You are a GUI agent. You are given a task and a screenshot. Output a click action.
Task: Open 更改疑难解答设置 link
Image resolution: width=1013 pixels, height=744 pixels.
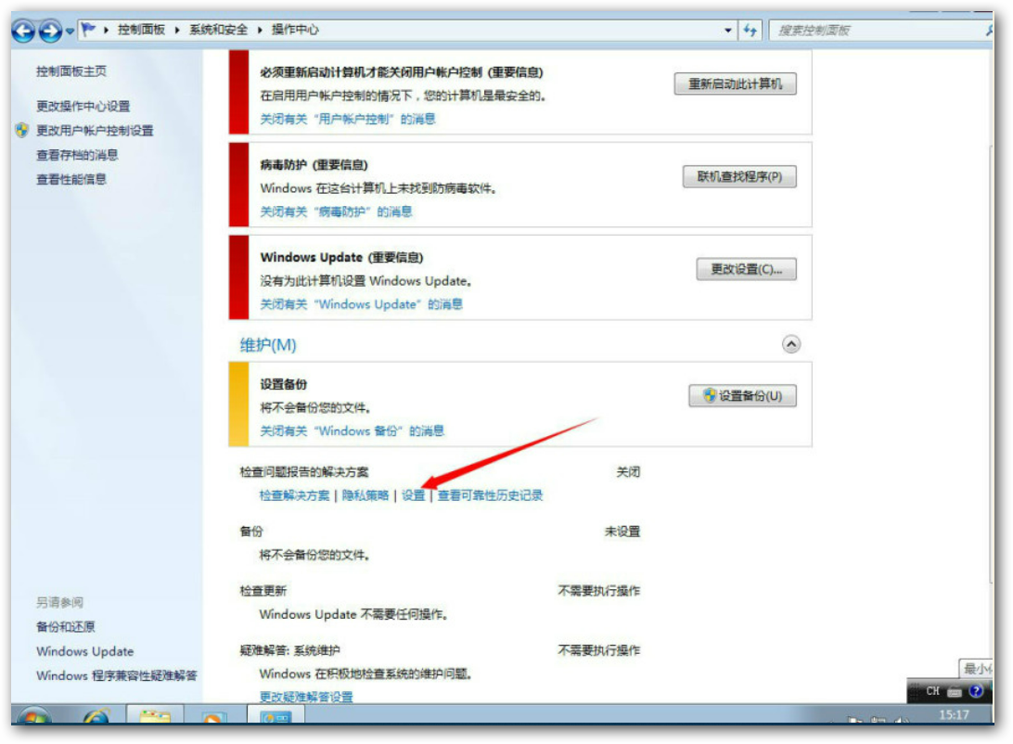pos(306,697)
